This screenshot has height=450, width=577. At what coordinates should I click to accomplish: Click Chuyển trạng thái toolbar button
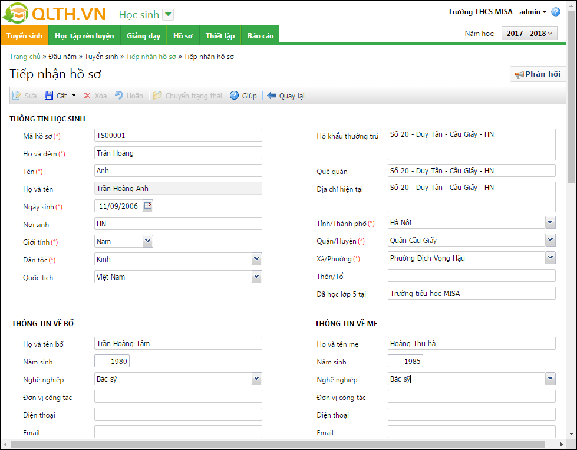187,96
